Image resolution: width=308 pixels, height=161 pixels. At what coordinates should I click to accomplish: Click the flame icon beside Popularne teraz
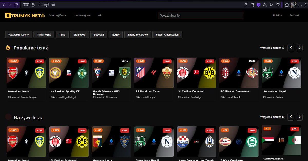click(8, 48)
